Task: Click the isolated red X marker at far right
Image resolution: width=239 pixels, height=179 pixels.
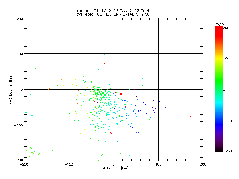Action: click(191, 116)
